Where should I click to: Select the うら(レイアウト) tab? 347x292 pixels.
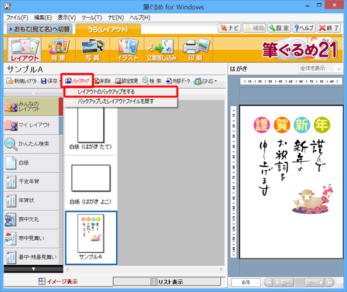[x=108, y=29]
